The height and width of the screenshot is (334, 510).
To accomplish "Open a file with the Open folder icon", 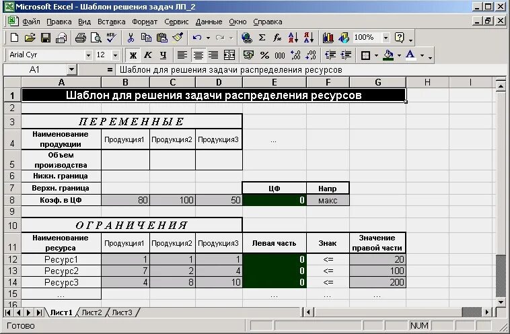I will coord(30,38).
